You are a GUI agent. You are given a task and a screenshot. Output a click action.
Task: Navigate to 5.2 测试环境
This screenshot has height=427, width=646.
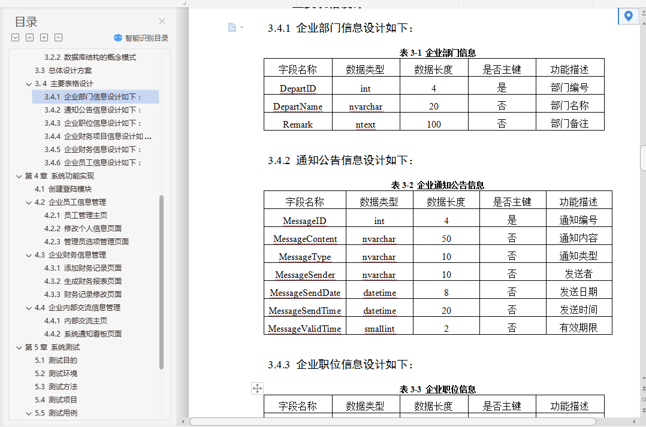(x=56, y=374)
